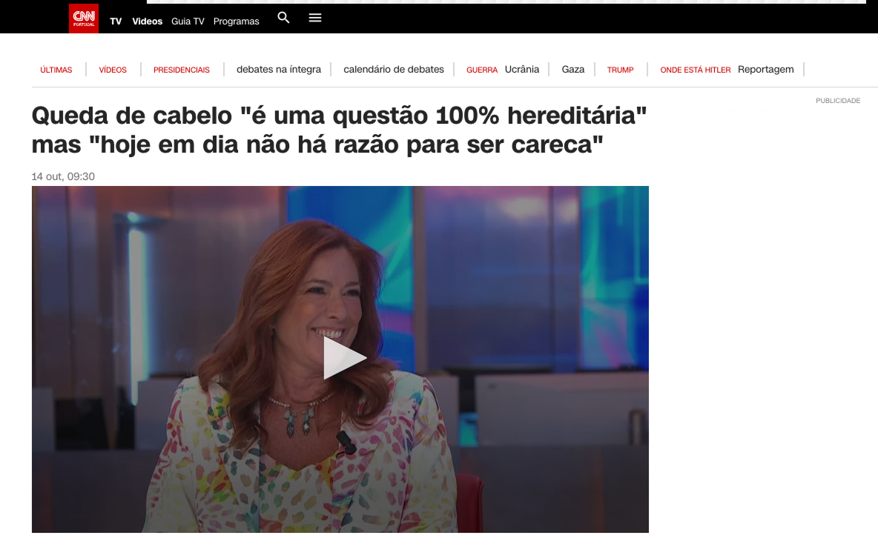Viewport: 878px width, 541px height.
Task: Click the ÚLTIMAS topic link
Action: [56, 70]
